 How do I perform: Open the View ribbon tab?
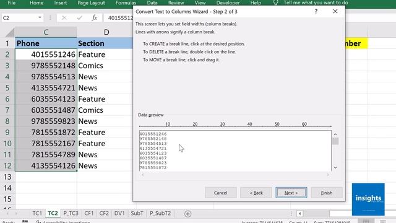tap(200, 2)
